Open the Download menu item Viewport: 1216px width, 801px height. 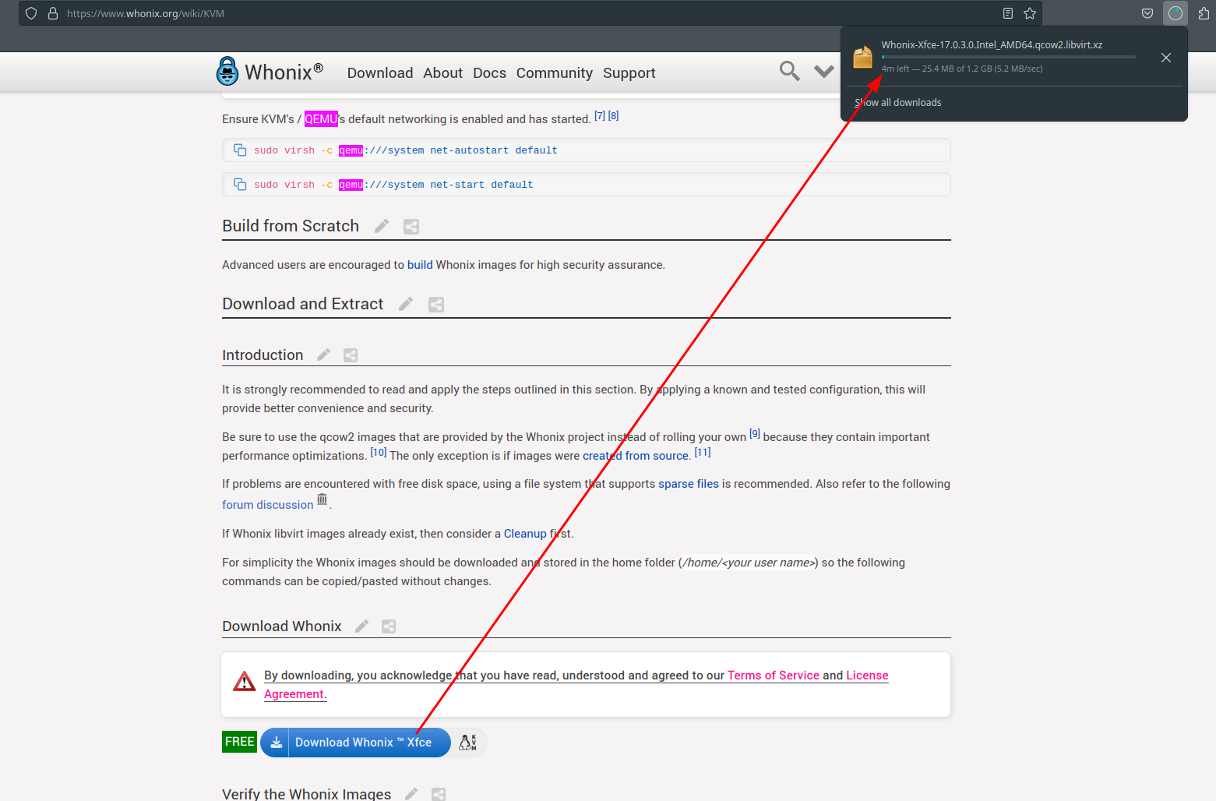tap(380, 72)
